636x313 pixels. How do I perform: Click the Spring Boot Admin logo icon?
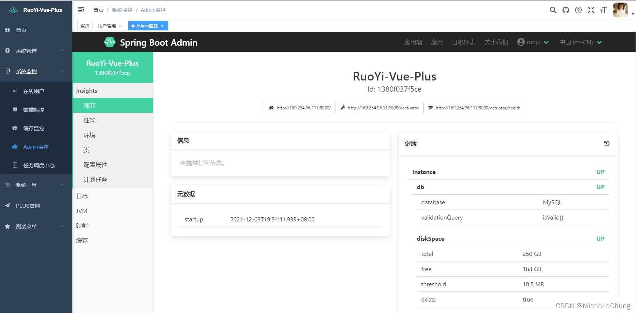coord(110,42)
